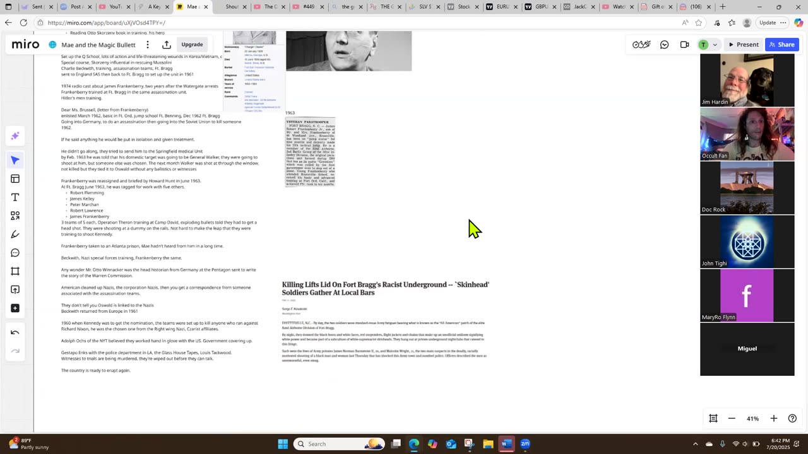Start a video call with camera icon
Viewport: 808px width, 454px height.
(x=684, y=45)
